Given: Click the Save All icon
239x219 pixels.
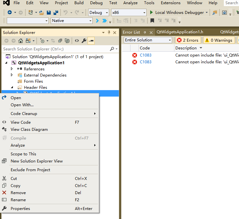Looking at the screenshot, I should [56, 13].
